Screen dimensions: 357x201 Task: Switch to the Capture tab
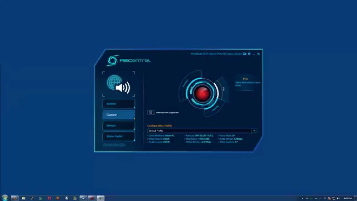pos(119,115)
